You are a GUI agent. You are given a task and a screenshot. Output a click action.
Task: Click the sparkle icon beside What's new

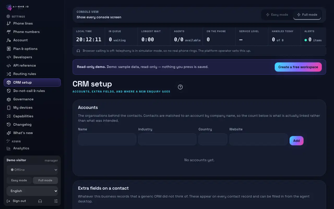(x=9, y=133)
